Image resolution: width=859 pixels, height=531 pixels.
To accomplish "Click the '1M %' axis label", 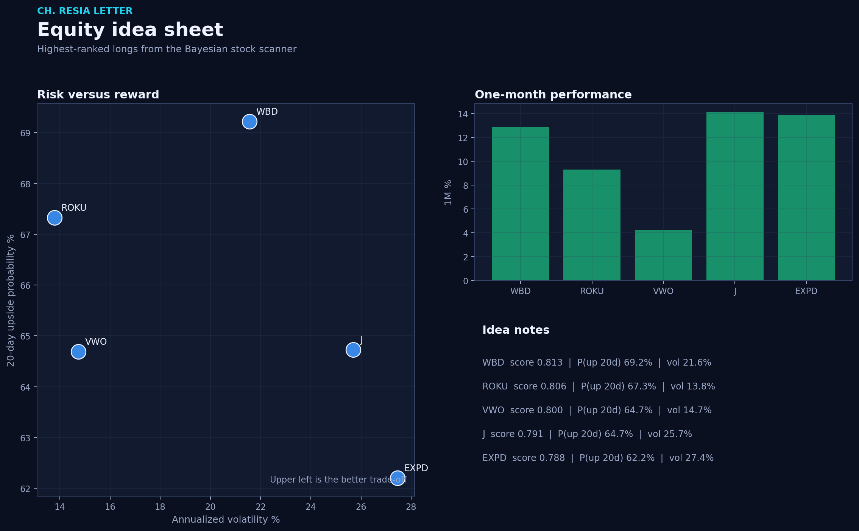I will click(448, 193).
